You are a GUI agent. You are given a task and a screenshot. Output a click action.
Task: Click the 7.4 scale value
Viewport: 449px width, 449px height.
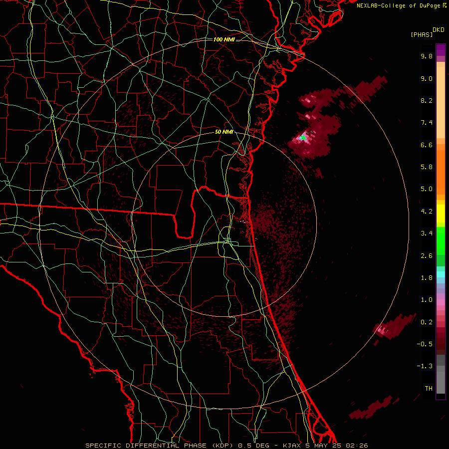tap(427, 123)
